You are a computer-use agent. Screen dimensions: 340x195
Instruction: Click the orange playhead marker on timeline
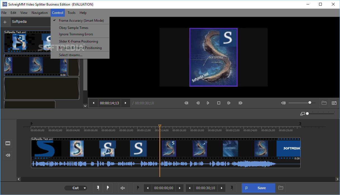160,126
